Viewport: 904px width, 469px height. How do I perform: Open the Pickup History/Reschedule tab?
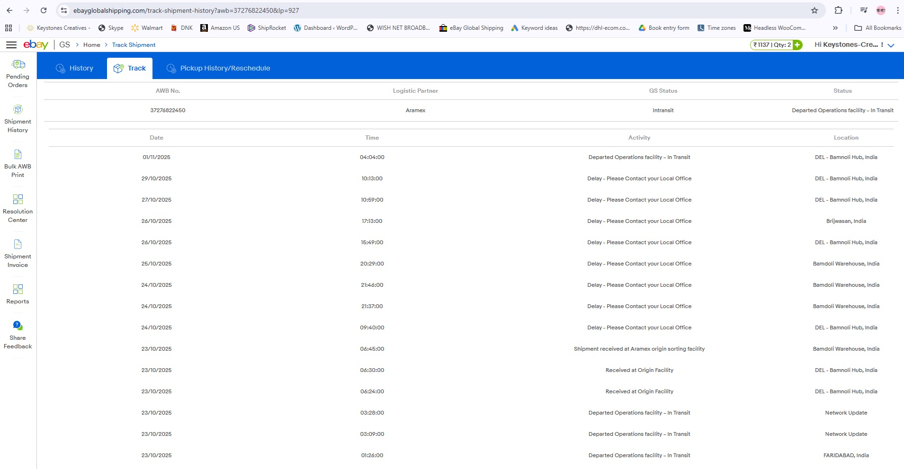coord(218,68)
